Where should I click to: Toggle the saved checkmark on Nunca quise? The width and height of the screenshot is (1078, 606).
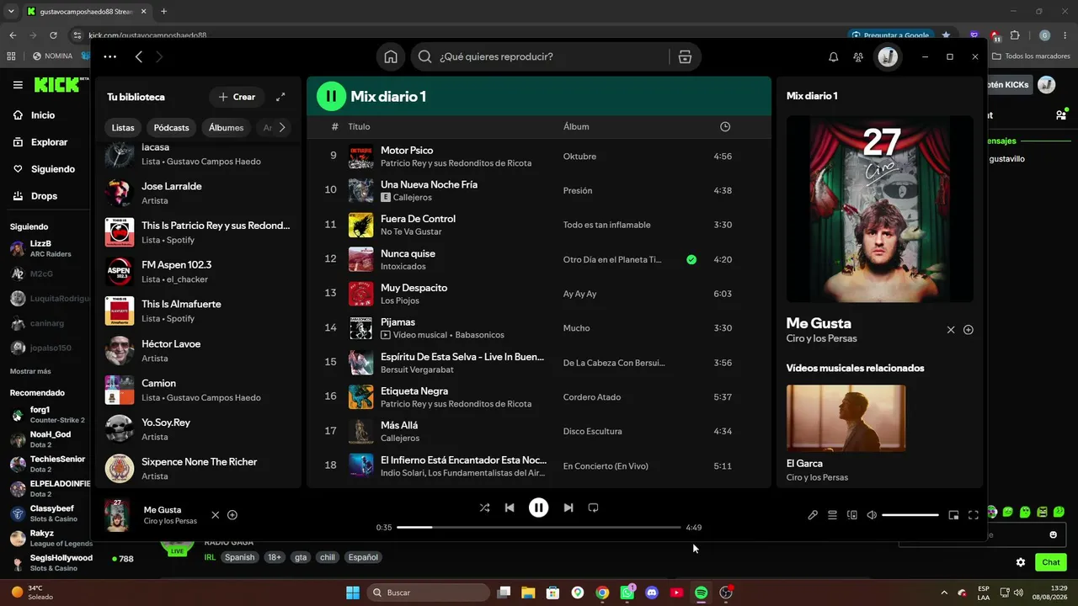[x=691, y=259]
